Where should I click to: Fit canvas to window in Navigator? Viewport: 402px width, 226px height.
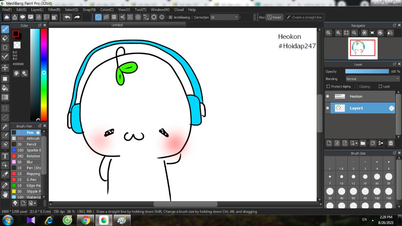pyautogui.click(x=346, y=33)
